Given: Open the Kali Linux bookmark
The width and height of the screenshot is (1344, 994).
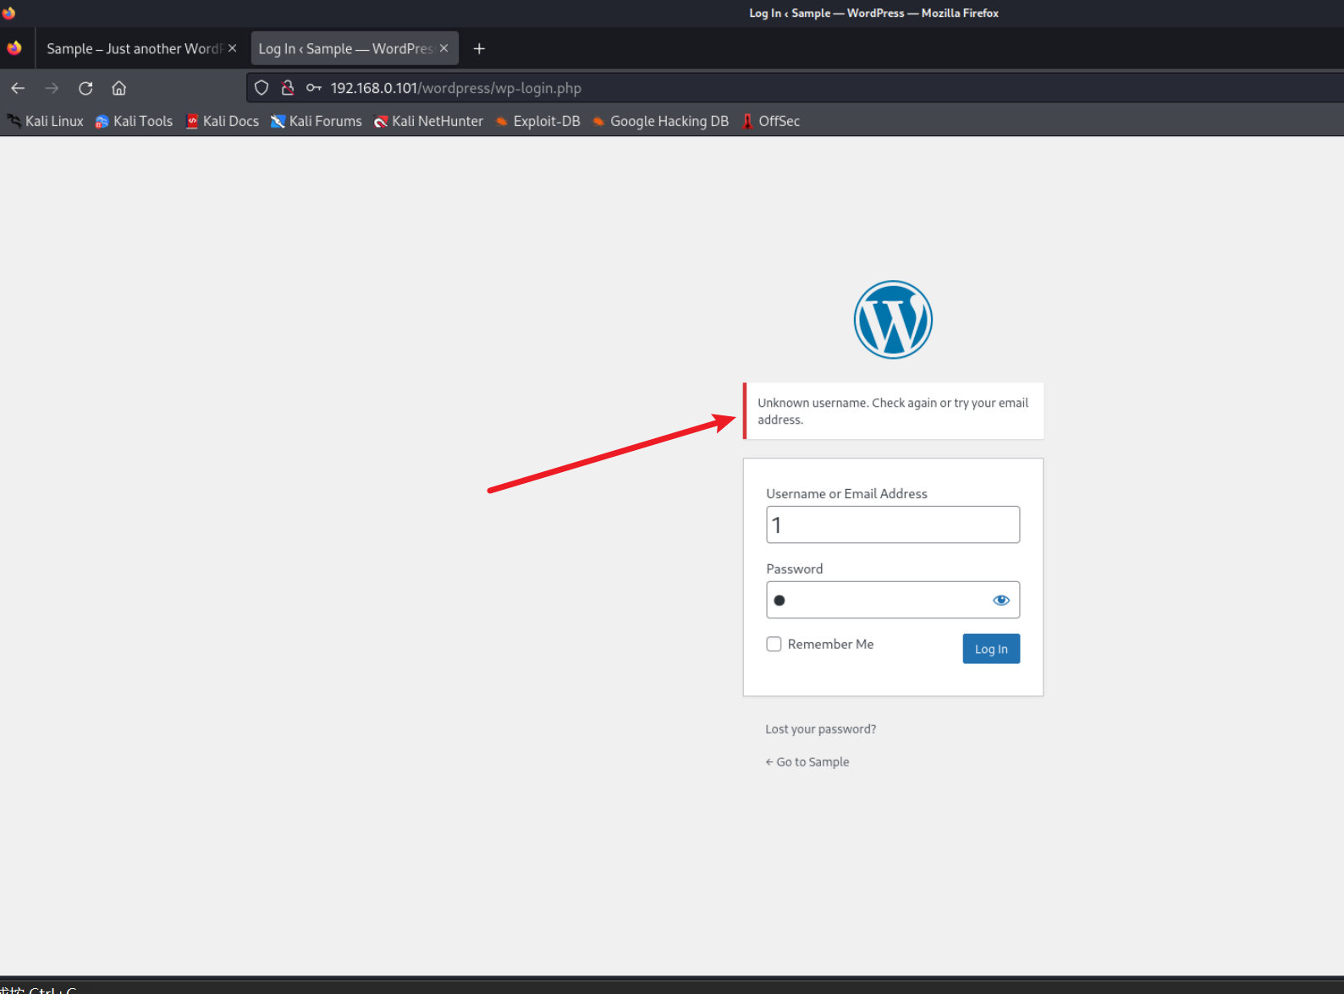Looking at the screenshot, I should 46,121.
